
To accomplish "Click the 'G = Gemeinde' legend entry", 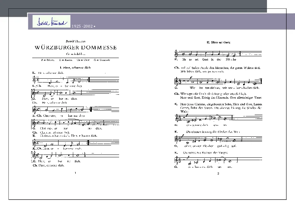I will (102, 60).
